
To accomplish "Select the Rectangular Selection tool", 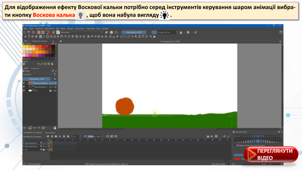I will [x=122, y=37].
